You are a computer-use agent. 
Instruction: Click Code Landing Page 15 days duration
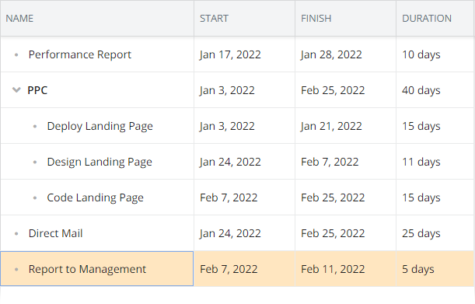(x=421, y=197)
